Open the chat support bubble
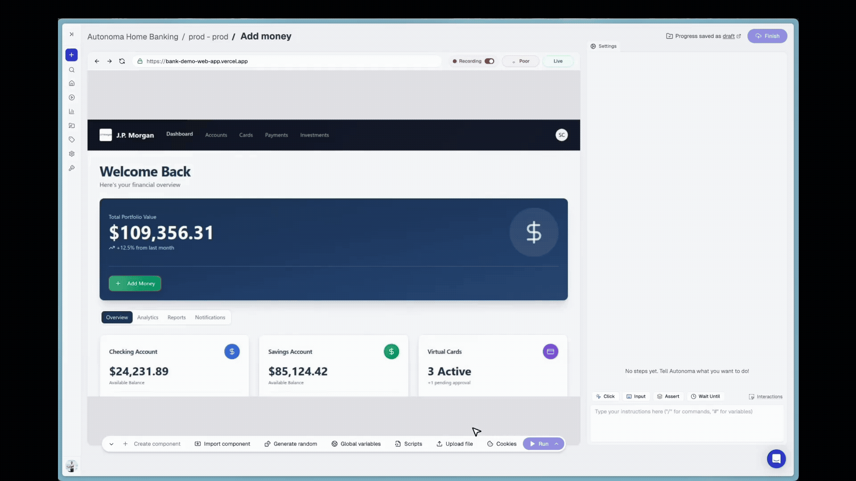Image resolution: width=856 pixels, height=481 pixels. (776, 458)
